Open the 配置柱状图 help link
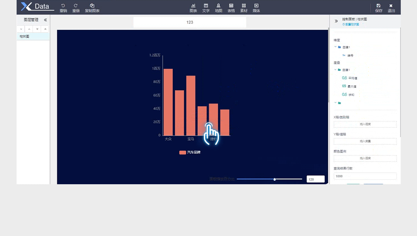The image size is (417, 236). (352, 24)
